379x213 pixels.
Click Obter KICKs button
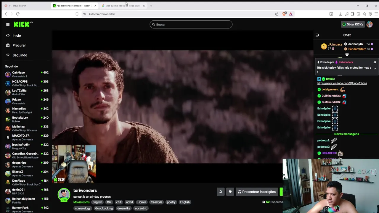(x=353, y=25)
